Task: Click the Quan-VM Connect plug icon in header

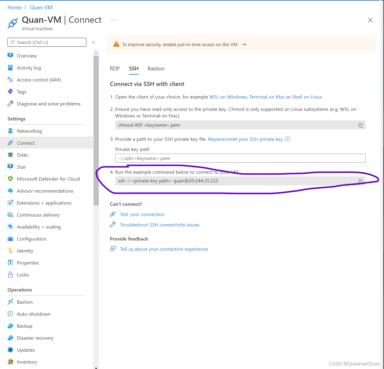Action: [x=13, y=23]
